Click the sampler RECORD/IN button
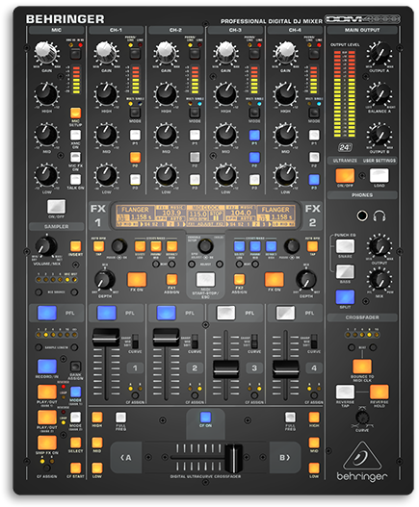 click(47, 367)
